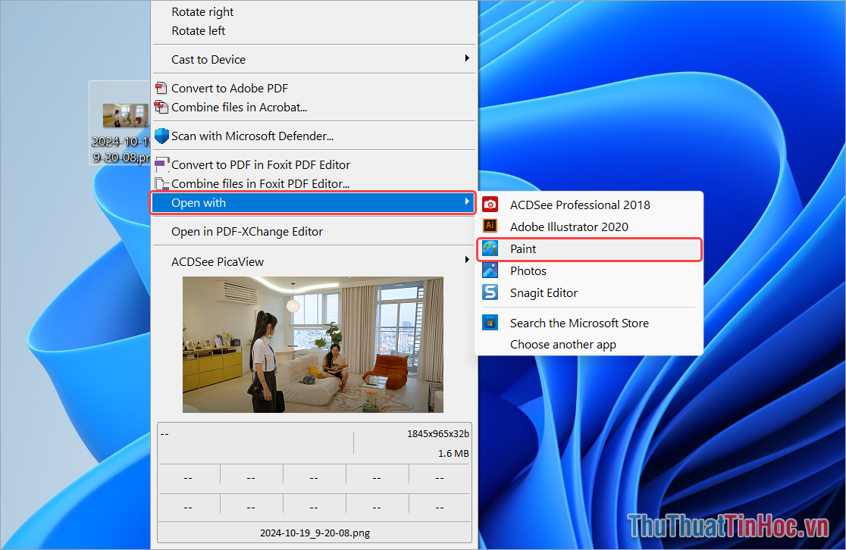
Task: Expand the ACDSee PicaView submenu arrow
Action: 467,261
